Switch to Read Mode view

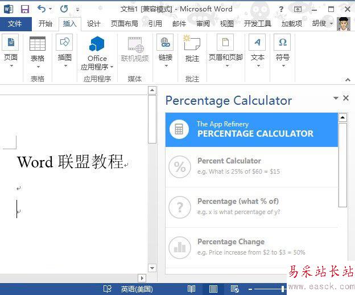(191, 289)
